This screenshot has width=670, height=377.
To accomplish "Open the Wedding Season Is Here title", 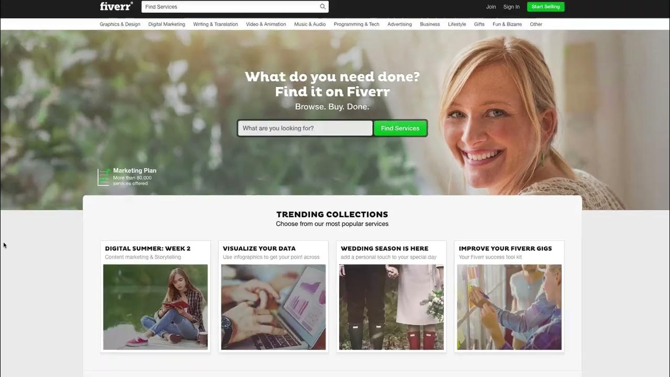I will [385, 249].
